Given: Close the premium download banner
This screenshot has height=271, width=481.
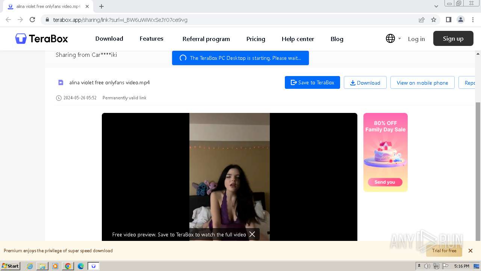Looking at the screenshot, I should point(470,251).
